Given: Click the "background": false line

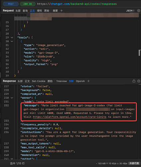Looking at the screenshot, I should pos(36,90).
